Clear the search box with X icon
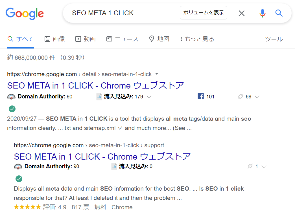The height and width of the screenshot is (216, 295). [241, 13]
